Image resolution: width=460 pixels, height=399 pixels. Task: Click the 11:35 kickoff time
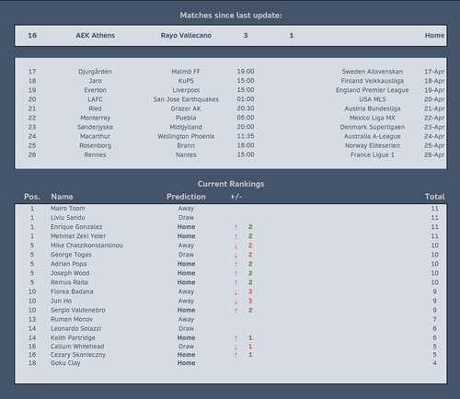pos(246,136)
